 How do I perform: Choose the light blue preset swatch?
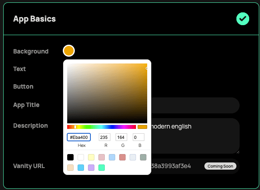(x=112, y=157)
